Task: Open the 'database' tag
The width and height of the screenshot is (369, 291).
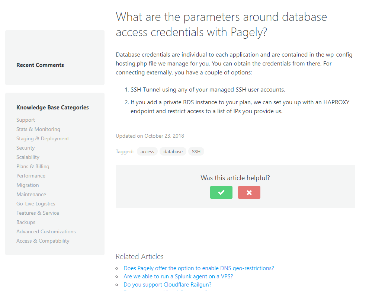Action: pyautogui.click(x=173, y=151)
